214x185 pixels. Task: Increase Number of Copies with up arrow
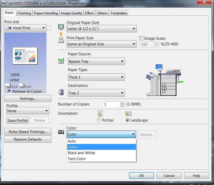(x=123, y=103)
